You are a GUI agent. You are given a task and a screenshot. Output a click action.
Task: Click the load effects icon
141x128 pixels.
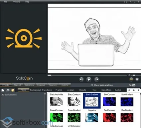[8, 90]
